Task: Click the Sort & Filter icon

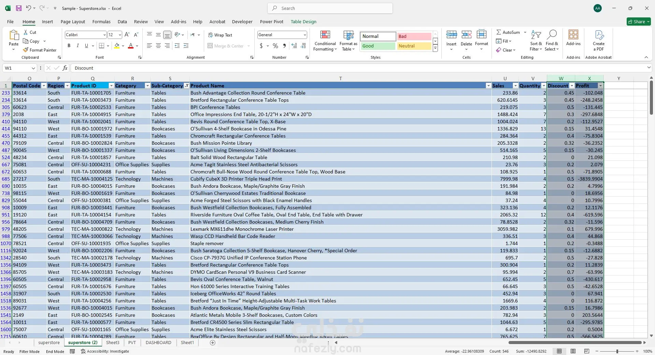Action: tap(536, 34)
